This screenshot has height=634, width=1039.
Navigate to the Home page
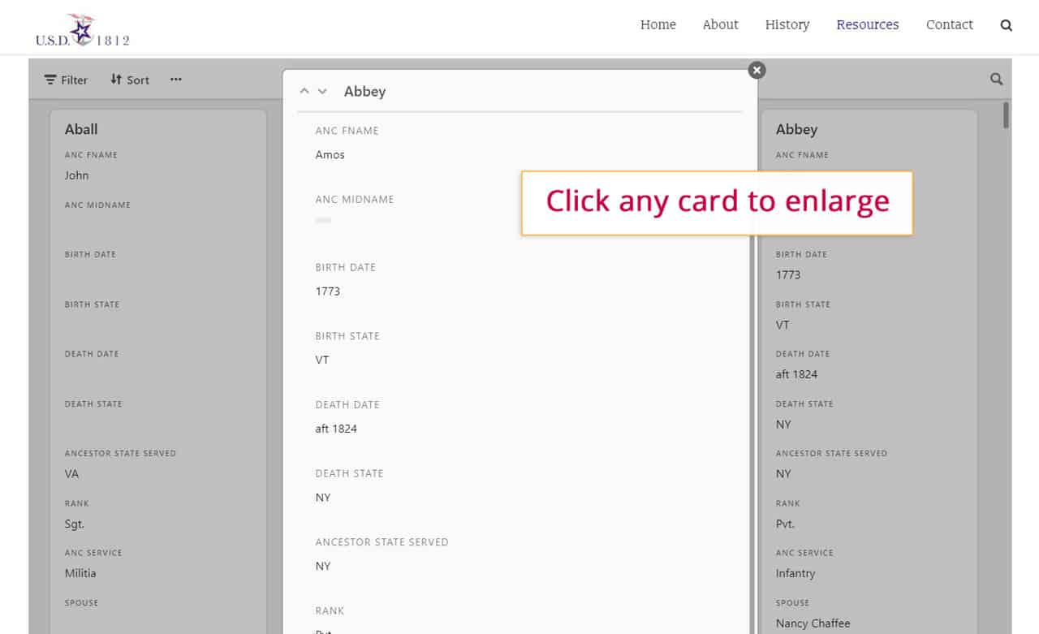tap(657, 24)
